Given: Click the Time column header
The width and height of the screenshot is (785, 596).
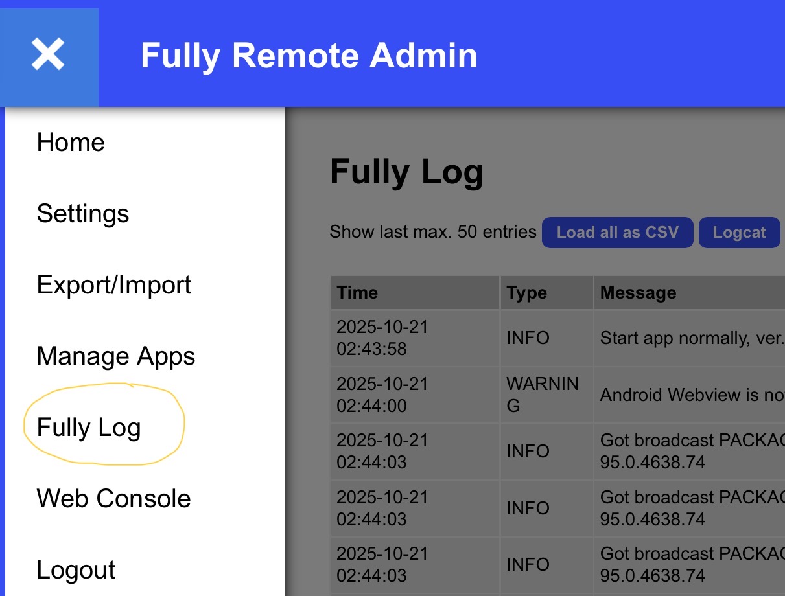Looking at the screenshot, I should 358,293.
